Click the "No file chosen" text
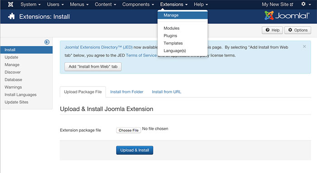 click(155, 129)
